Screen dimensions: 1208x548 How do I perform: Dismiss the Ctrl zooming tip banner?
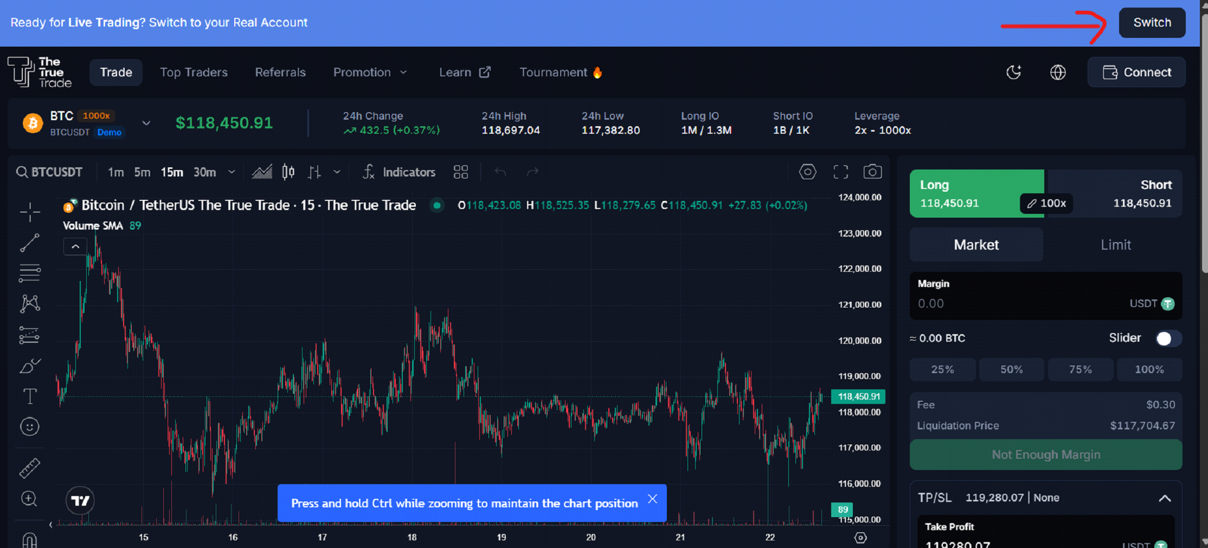(x=652, y=499)
